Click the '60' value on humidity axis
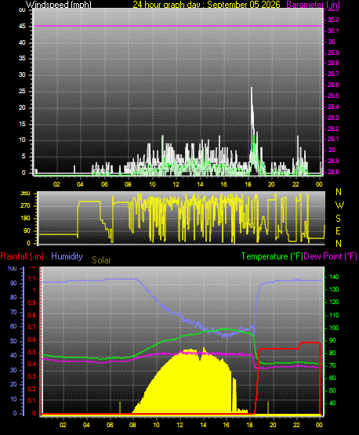 13,326
